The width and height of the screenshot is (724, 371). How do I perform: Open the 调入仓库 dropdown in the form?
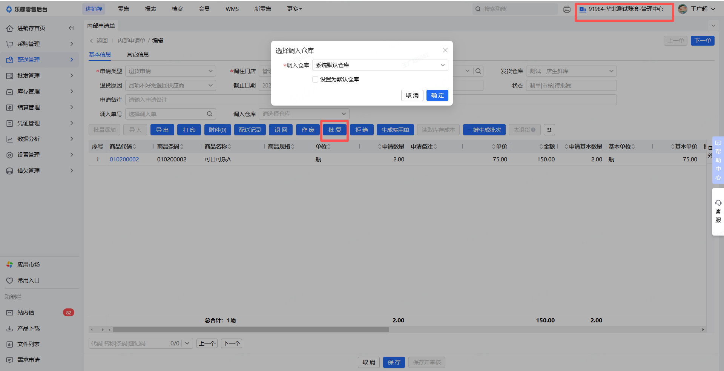[304, 114]
